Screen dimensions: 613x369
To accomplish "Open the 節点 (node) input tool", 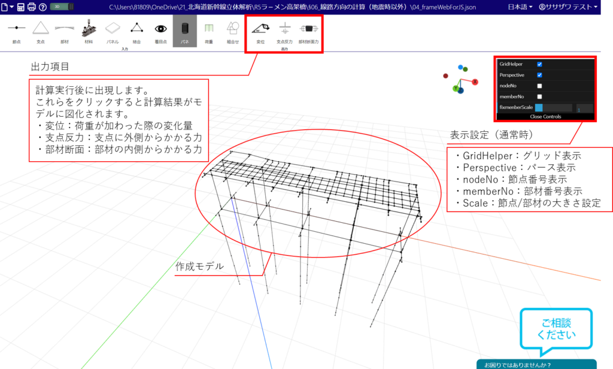I will coord(16,32).
